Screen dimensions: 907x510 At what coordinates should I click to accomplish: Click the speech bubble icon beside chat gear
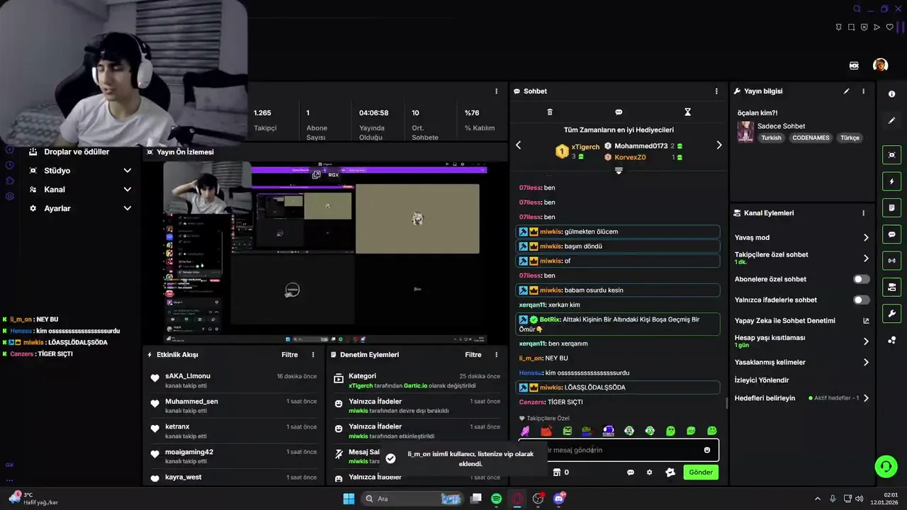coord(631,472)
